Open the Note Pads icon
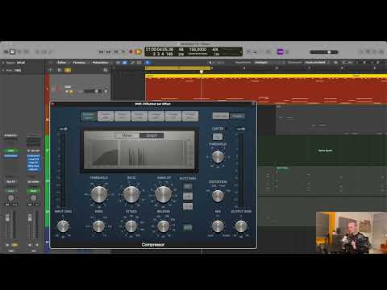The width and height of the screenshot is (387, 290). click(368, 52)
